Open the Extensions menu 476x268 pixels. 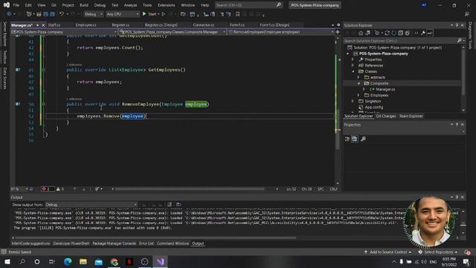point(166,5)
